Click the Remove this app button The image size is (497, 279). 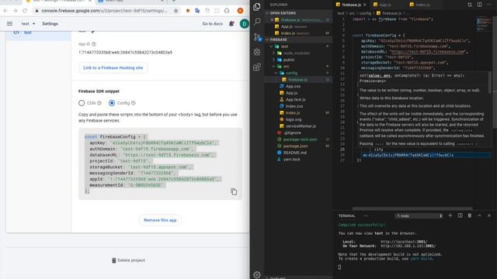tap(160, 220)
